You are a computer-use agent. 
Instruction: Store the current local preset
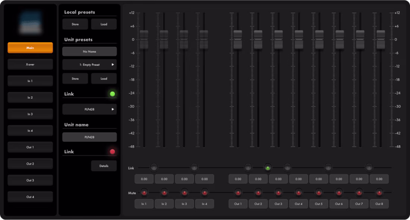[75, 24]
